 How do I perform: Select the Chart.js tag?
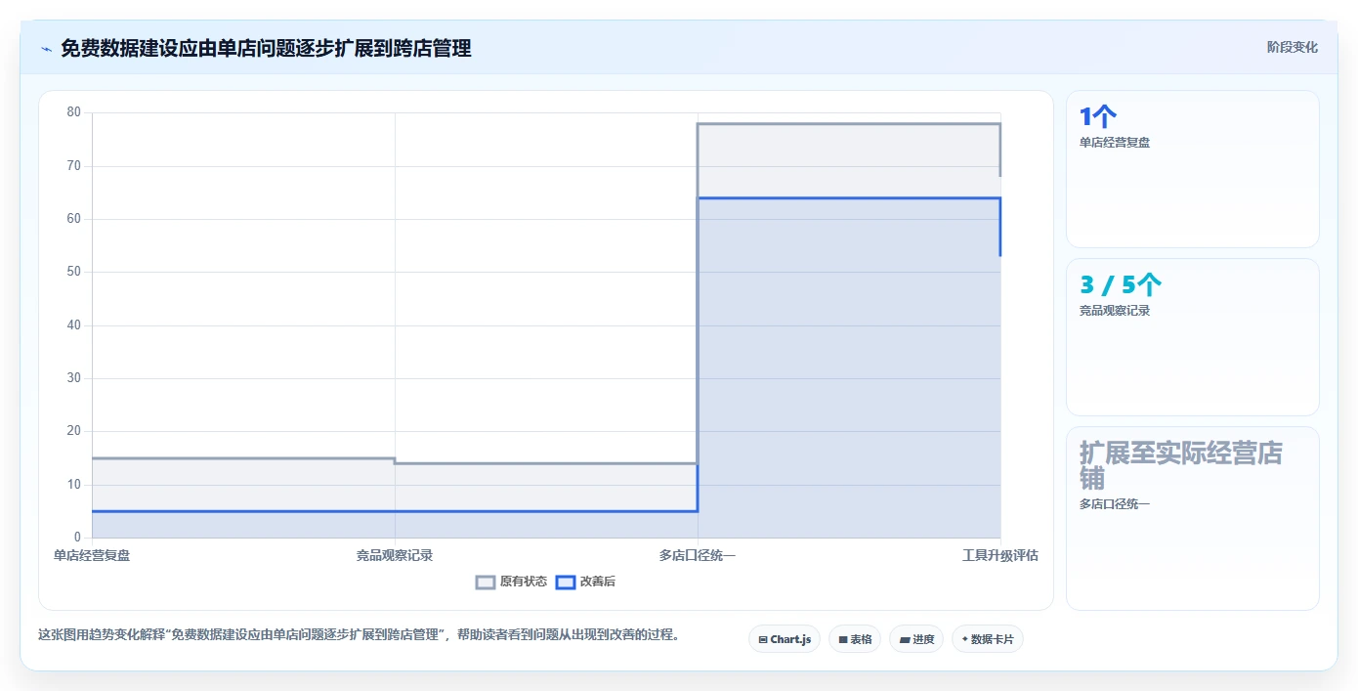point(785,639)
